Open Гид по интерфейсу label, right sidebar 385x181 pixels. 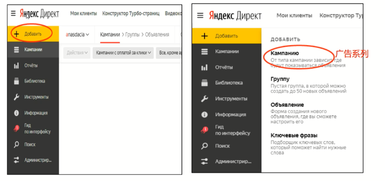pyautogui.click(x=232, y=130)
